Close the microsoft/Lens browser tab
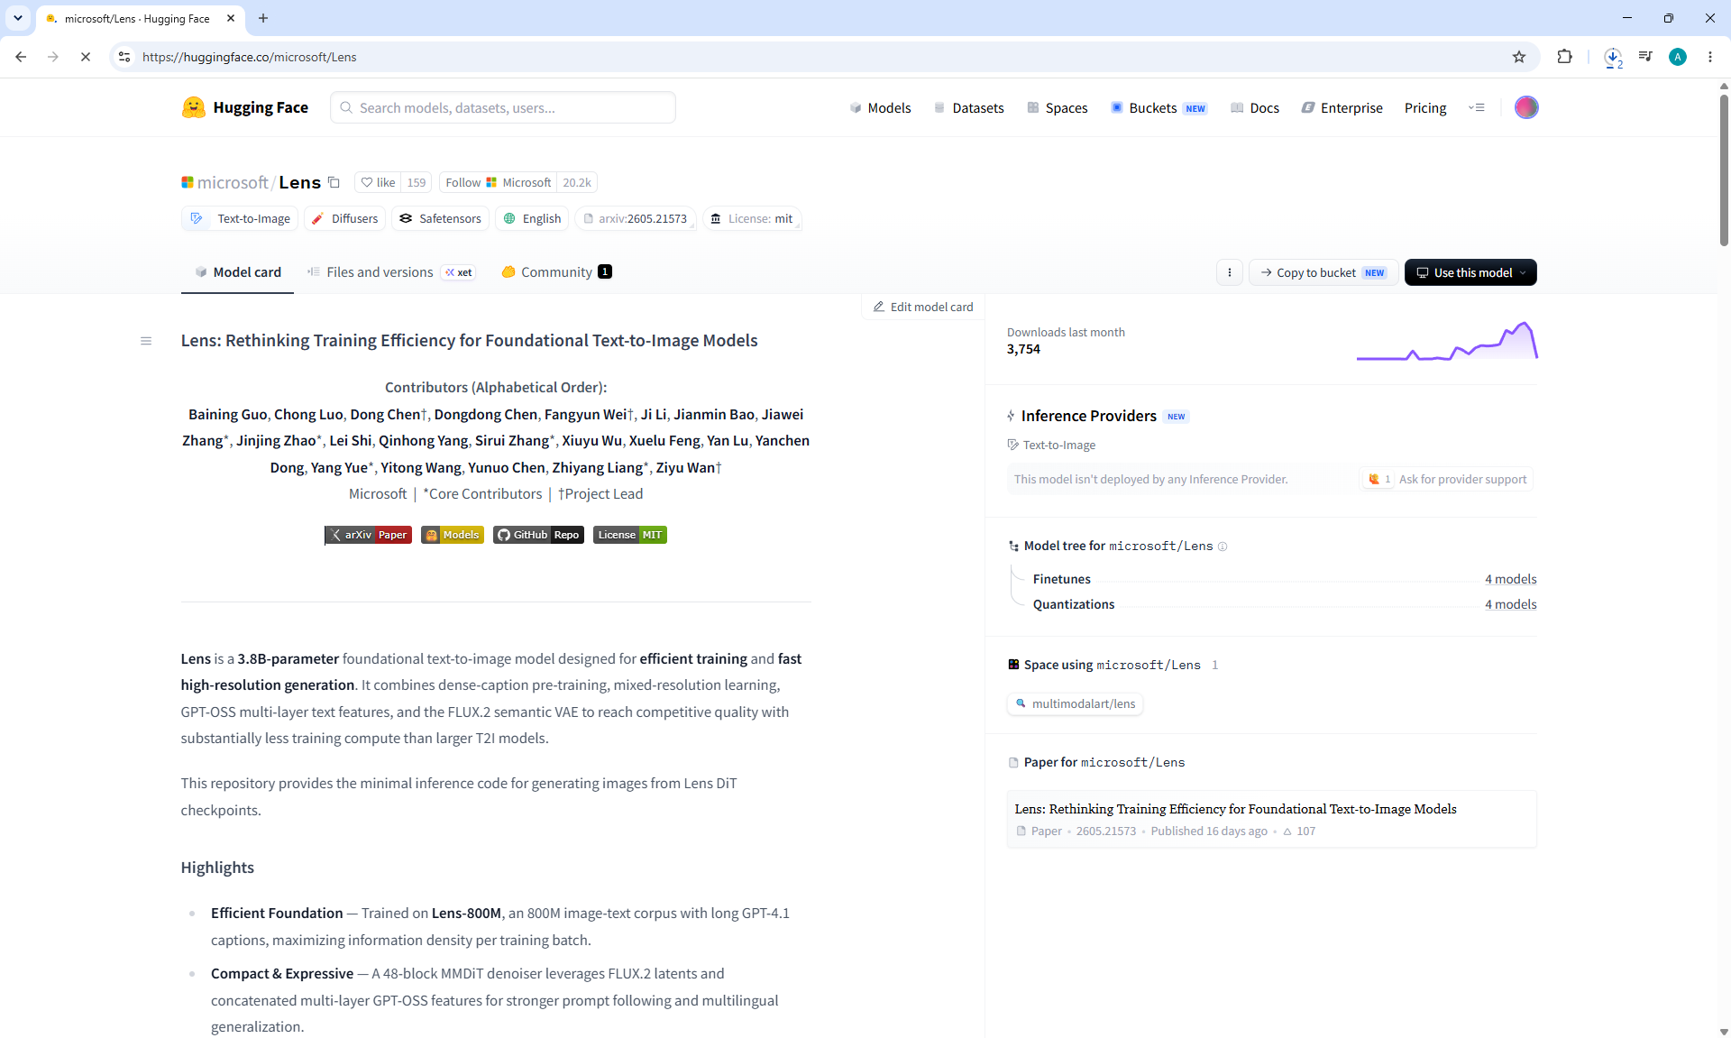Image resolution: width=1731 pixels, height=1038 pixels. [x=231, y=18]
